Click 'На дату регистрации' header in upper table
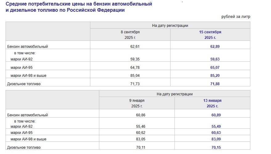This screenshot has width=271, height=154. 170,26
